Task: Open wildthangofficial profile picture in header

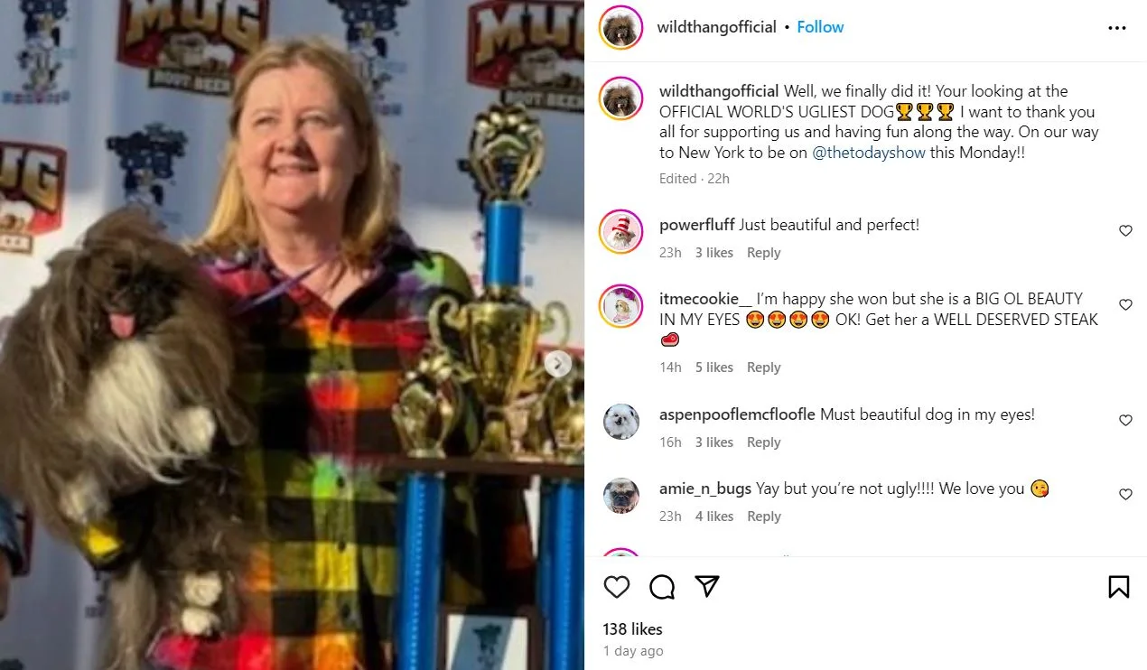Action: coord(621,27)
